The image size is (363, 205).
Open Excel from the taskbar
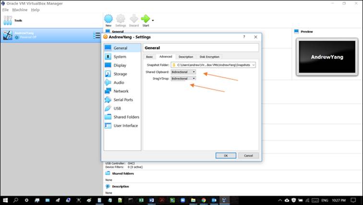141,200
